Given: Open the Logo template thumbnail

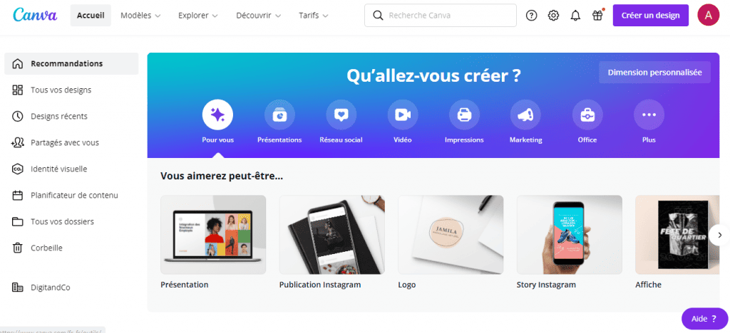Looking at the screenshot, I should click(451, 235).
